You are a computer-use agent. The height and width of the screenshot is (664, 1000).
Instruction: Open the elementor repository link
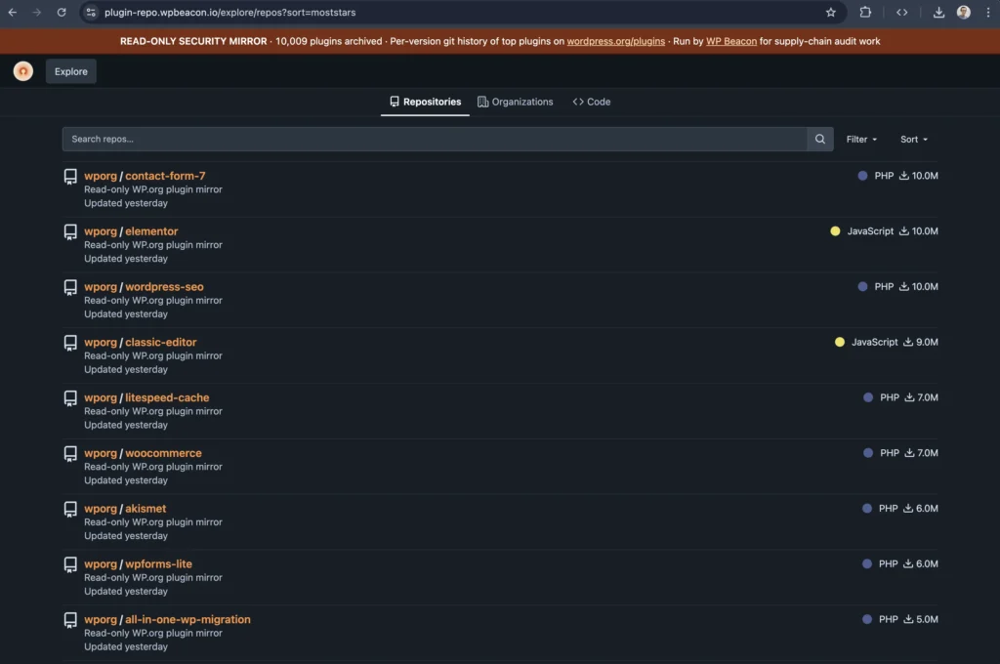click(151, 230)
